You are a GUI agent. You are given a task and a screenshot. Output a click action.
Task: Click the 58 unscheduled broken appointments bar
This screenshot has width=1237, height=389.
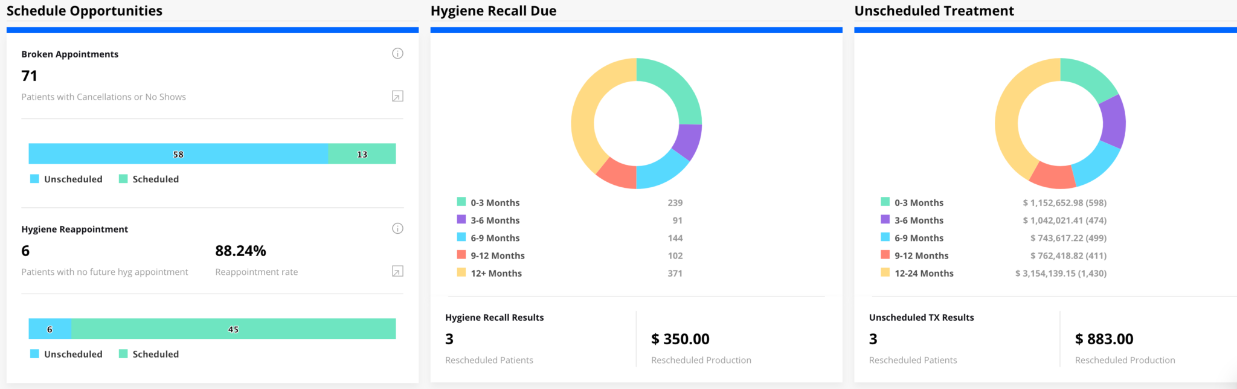(x=178, y=154)
